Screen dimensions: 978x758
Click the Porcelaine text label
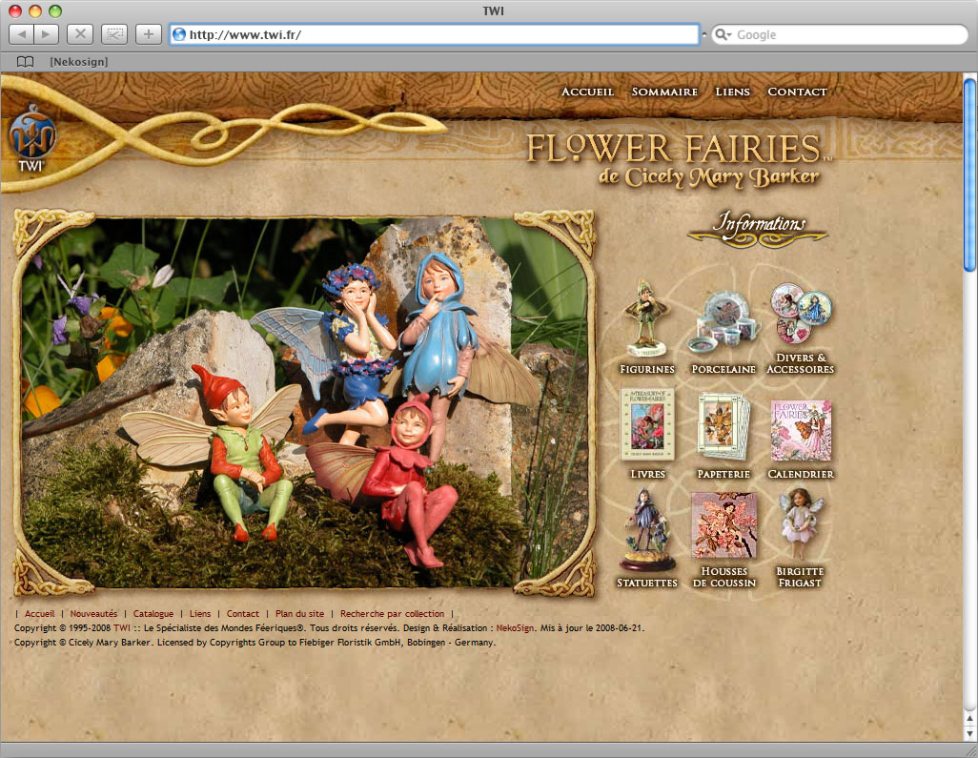(723, 369)
